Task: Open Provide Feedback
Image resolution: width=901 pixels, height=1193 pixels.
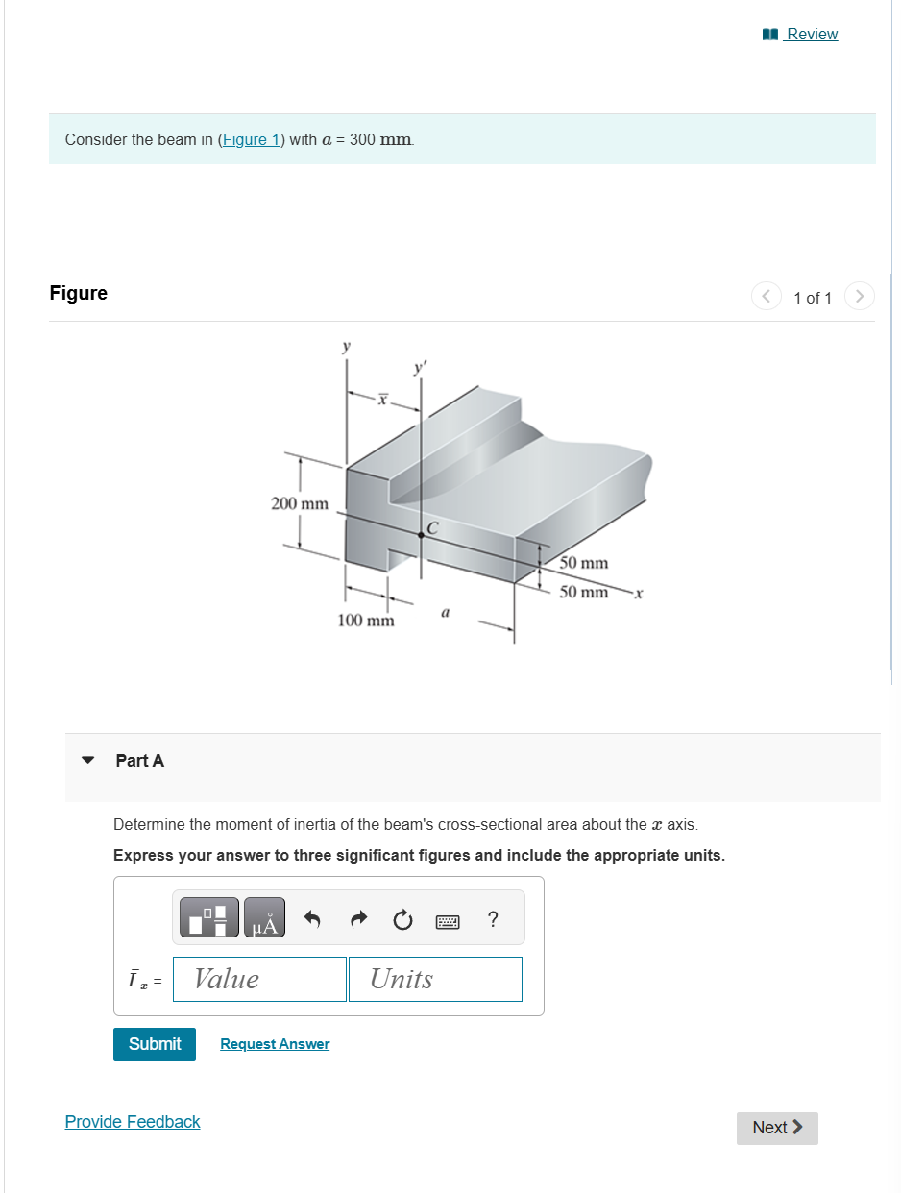Action: pyautogui.click(x=133, y=1121)
